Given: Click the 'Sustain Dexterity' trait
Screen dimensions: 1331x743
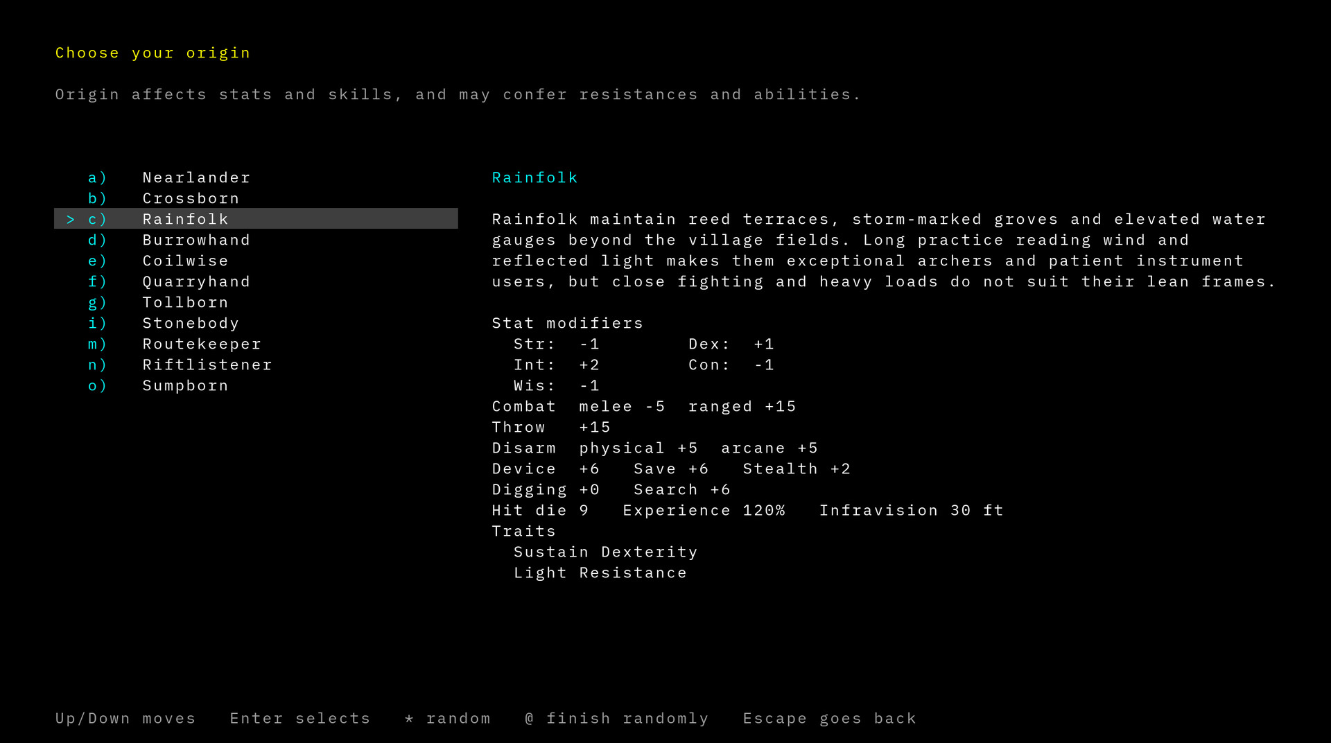Looking at the screenshot, I should [605, 552].
